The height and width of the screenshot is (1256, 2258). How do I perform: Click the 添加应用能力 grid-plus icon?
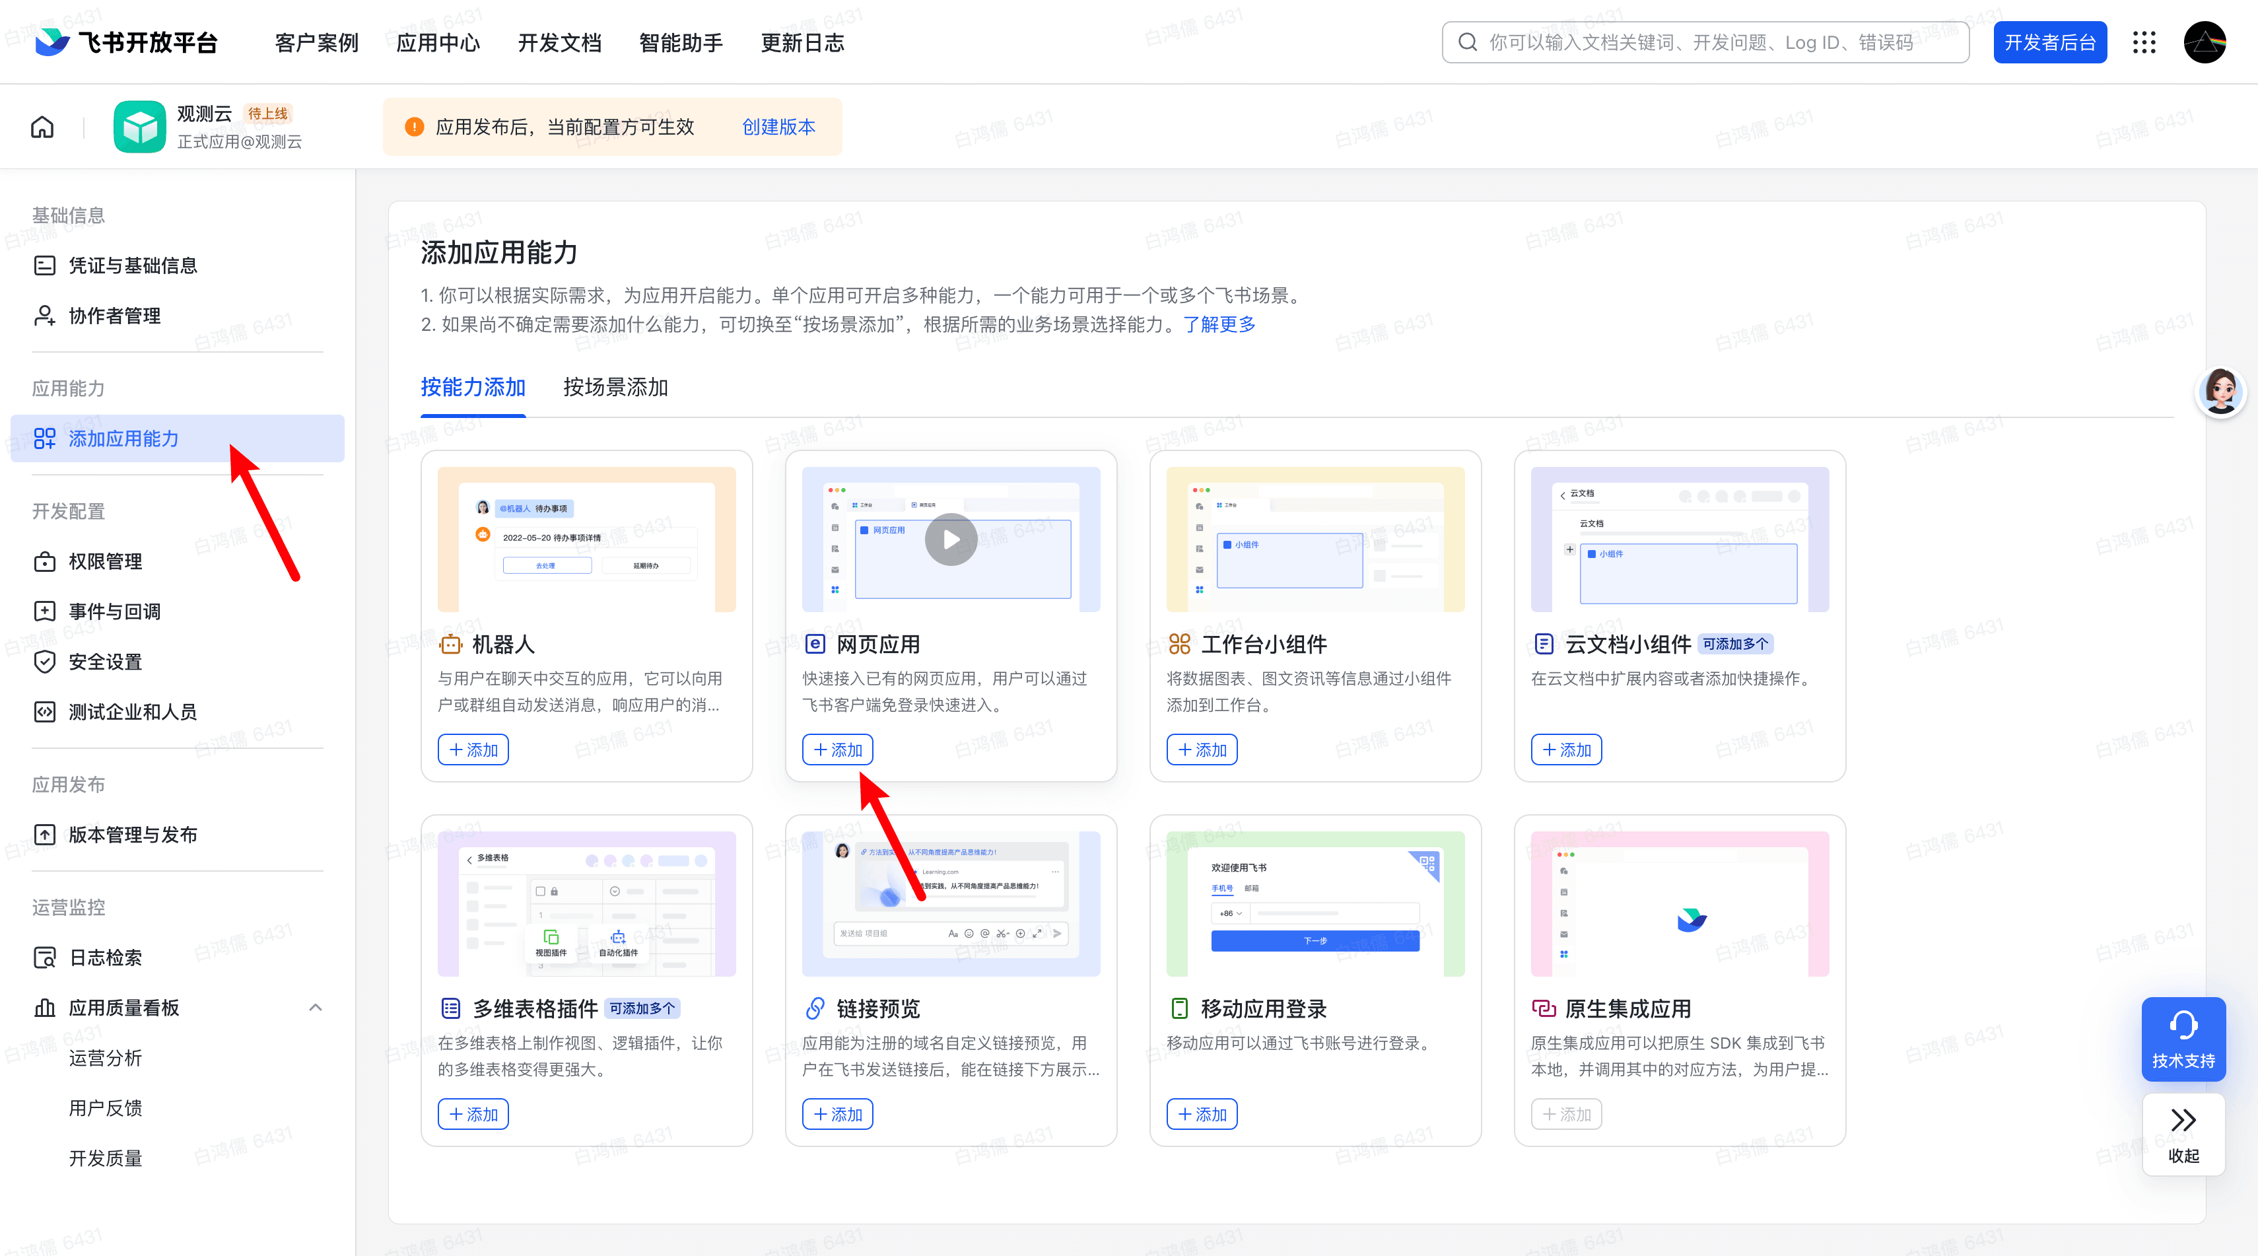click(x=45, y=438)
